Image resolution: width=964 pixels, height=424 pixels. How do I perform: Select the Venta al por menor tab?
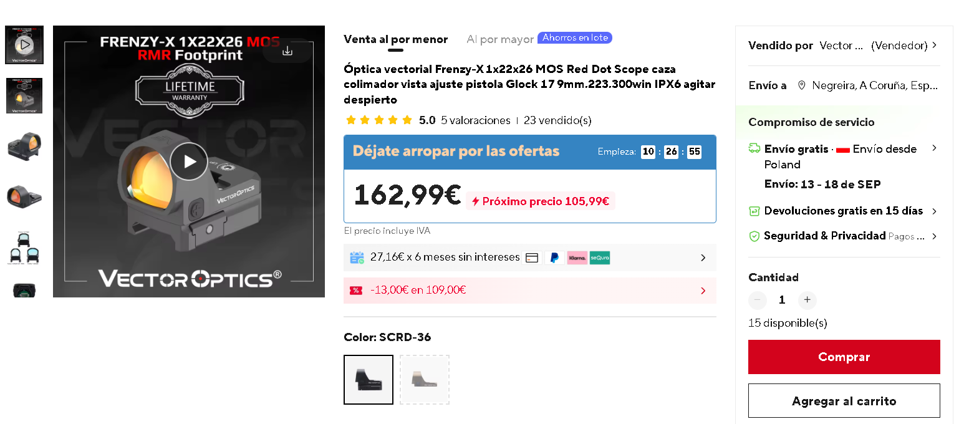click(x=395, y=39)
